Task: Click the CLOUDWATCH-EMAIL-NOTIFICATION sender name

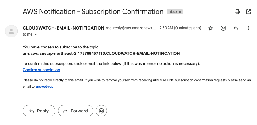Action: coord(63,28)
